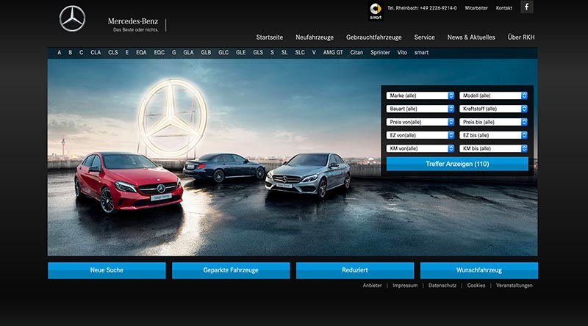Image resolution: width=588 pixels, height=326 pixels.
Task: Open the Preis von(alle) dropdown
Action: coord(420,122)
